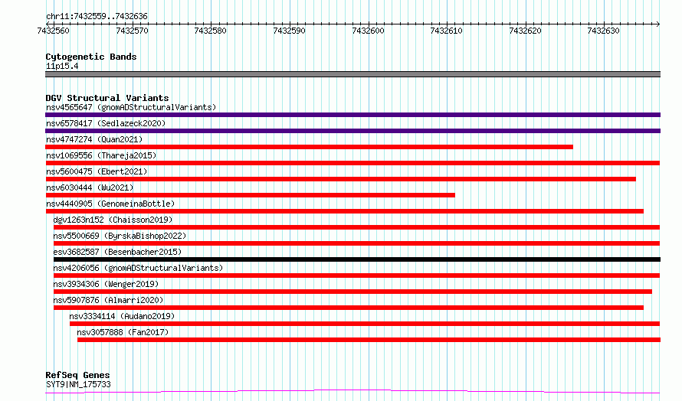Open variant nsv4747274 (Quan2021) label

94,139
